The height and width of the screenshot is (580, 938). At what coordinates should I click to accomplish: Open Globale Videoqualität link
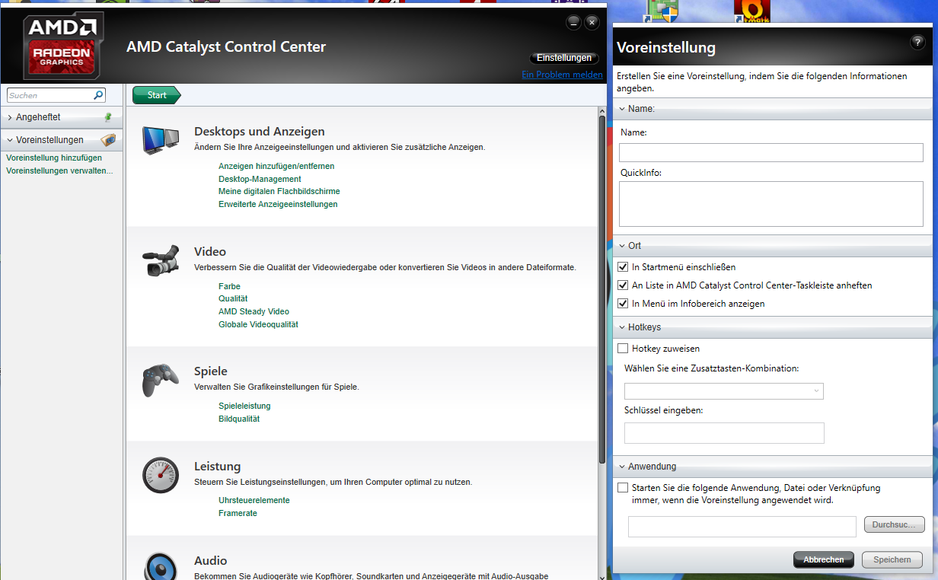(x=258, y=324)
